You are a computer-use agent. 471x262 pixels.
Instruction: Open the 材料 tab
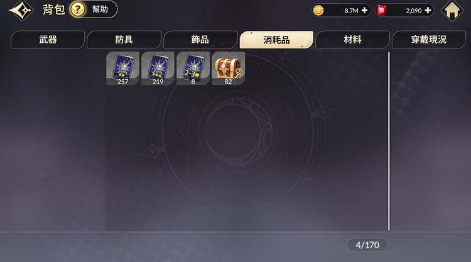pos(353,40)
